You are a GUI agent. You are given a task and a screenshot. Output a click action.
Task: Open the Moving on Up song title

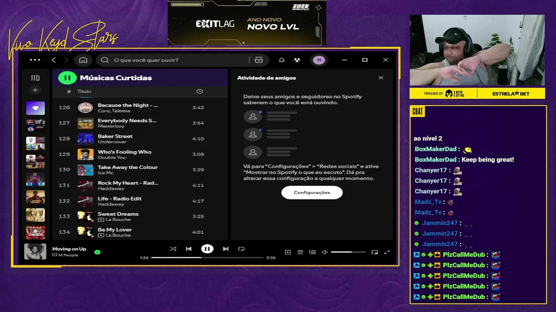pyautogui.click(x=69, y=249)
